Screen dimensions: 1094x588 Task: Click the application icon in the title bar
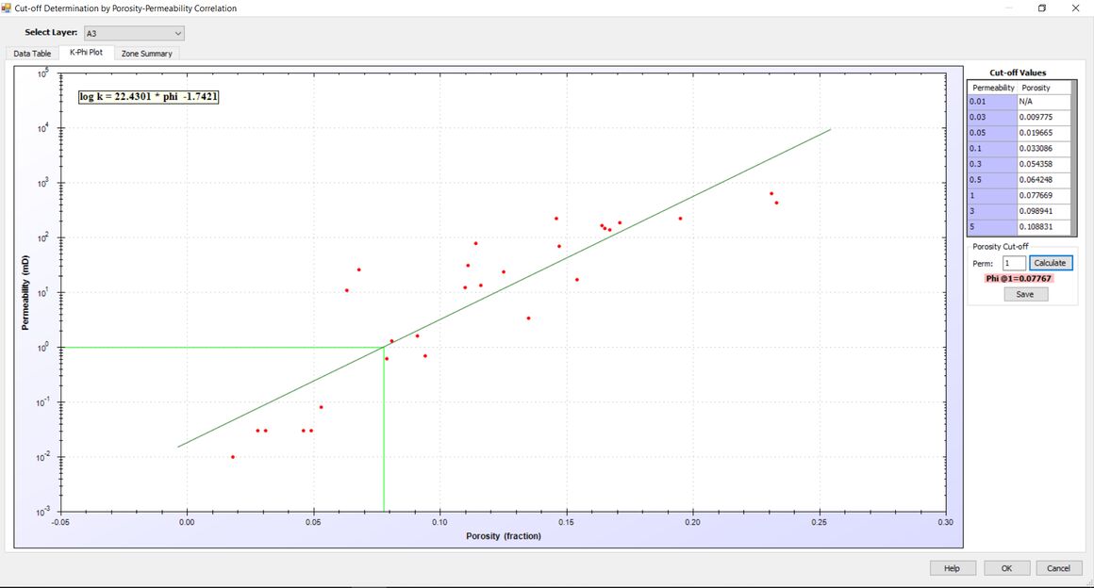point(8,8)
